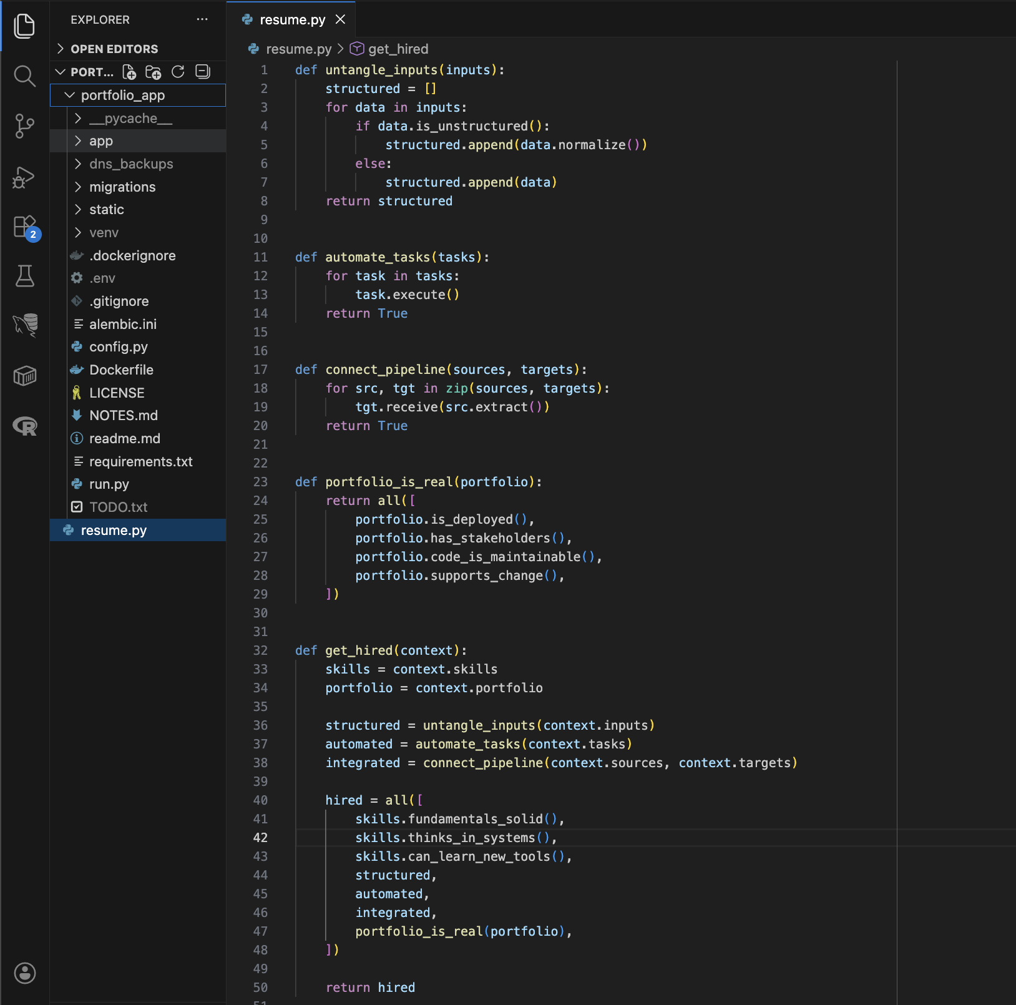Expand the OPEN EDITORS section
Viewport: 1016px width, 1005px height.
[x=114, y=49]
